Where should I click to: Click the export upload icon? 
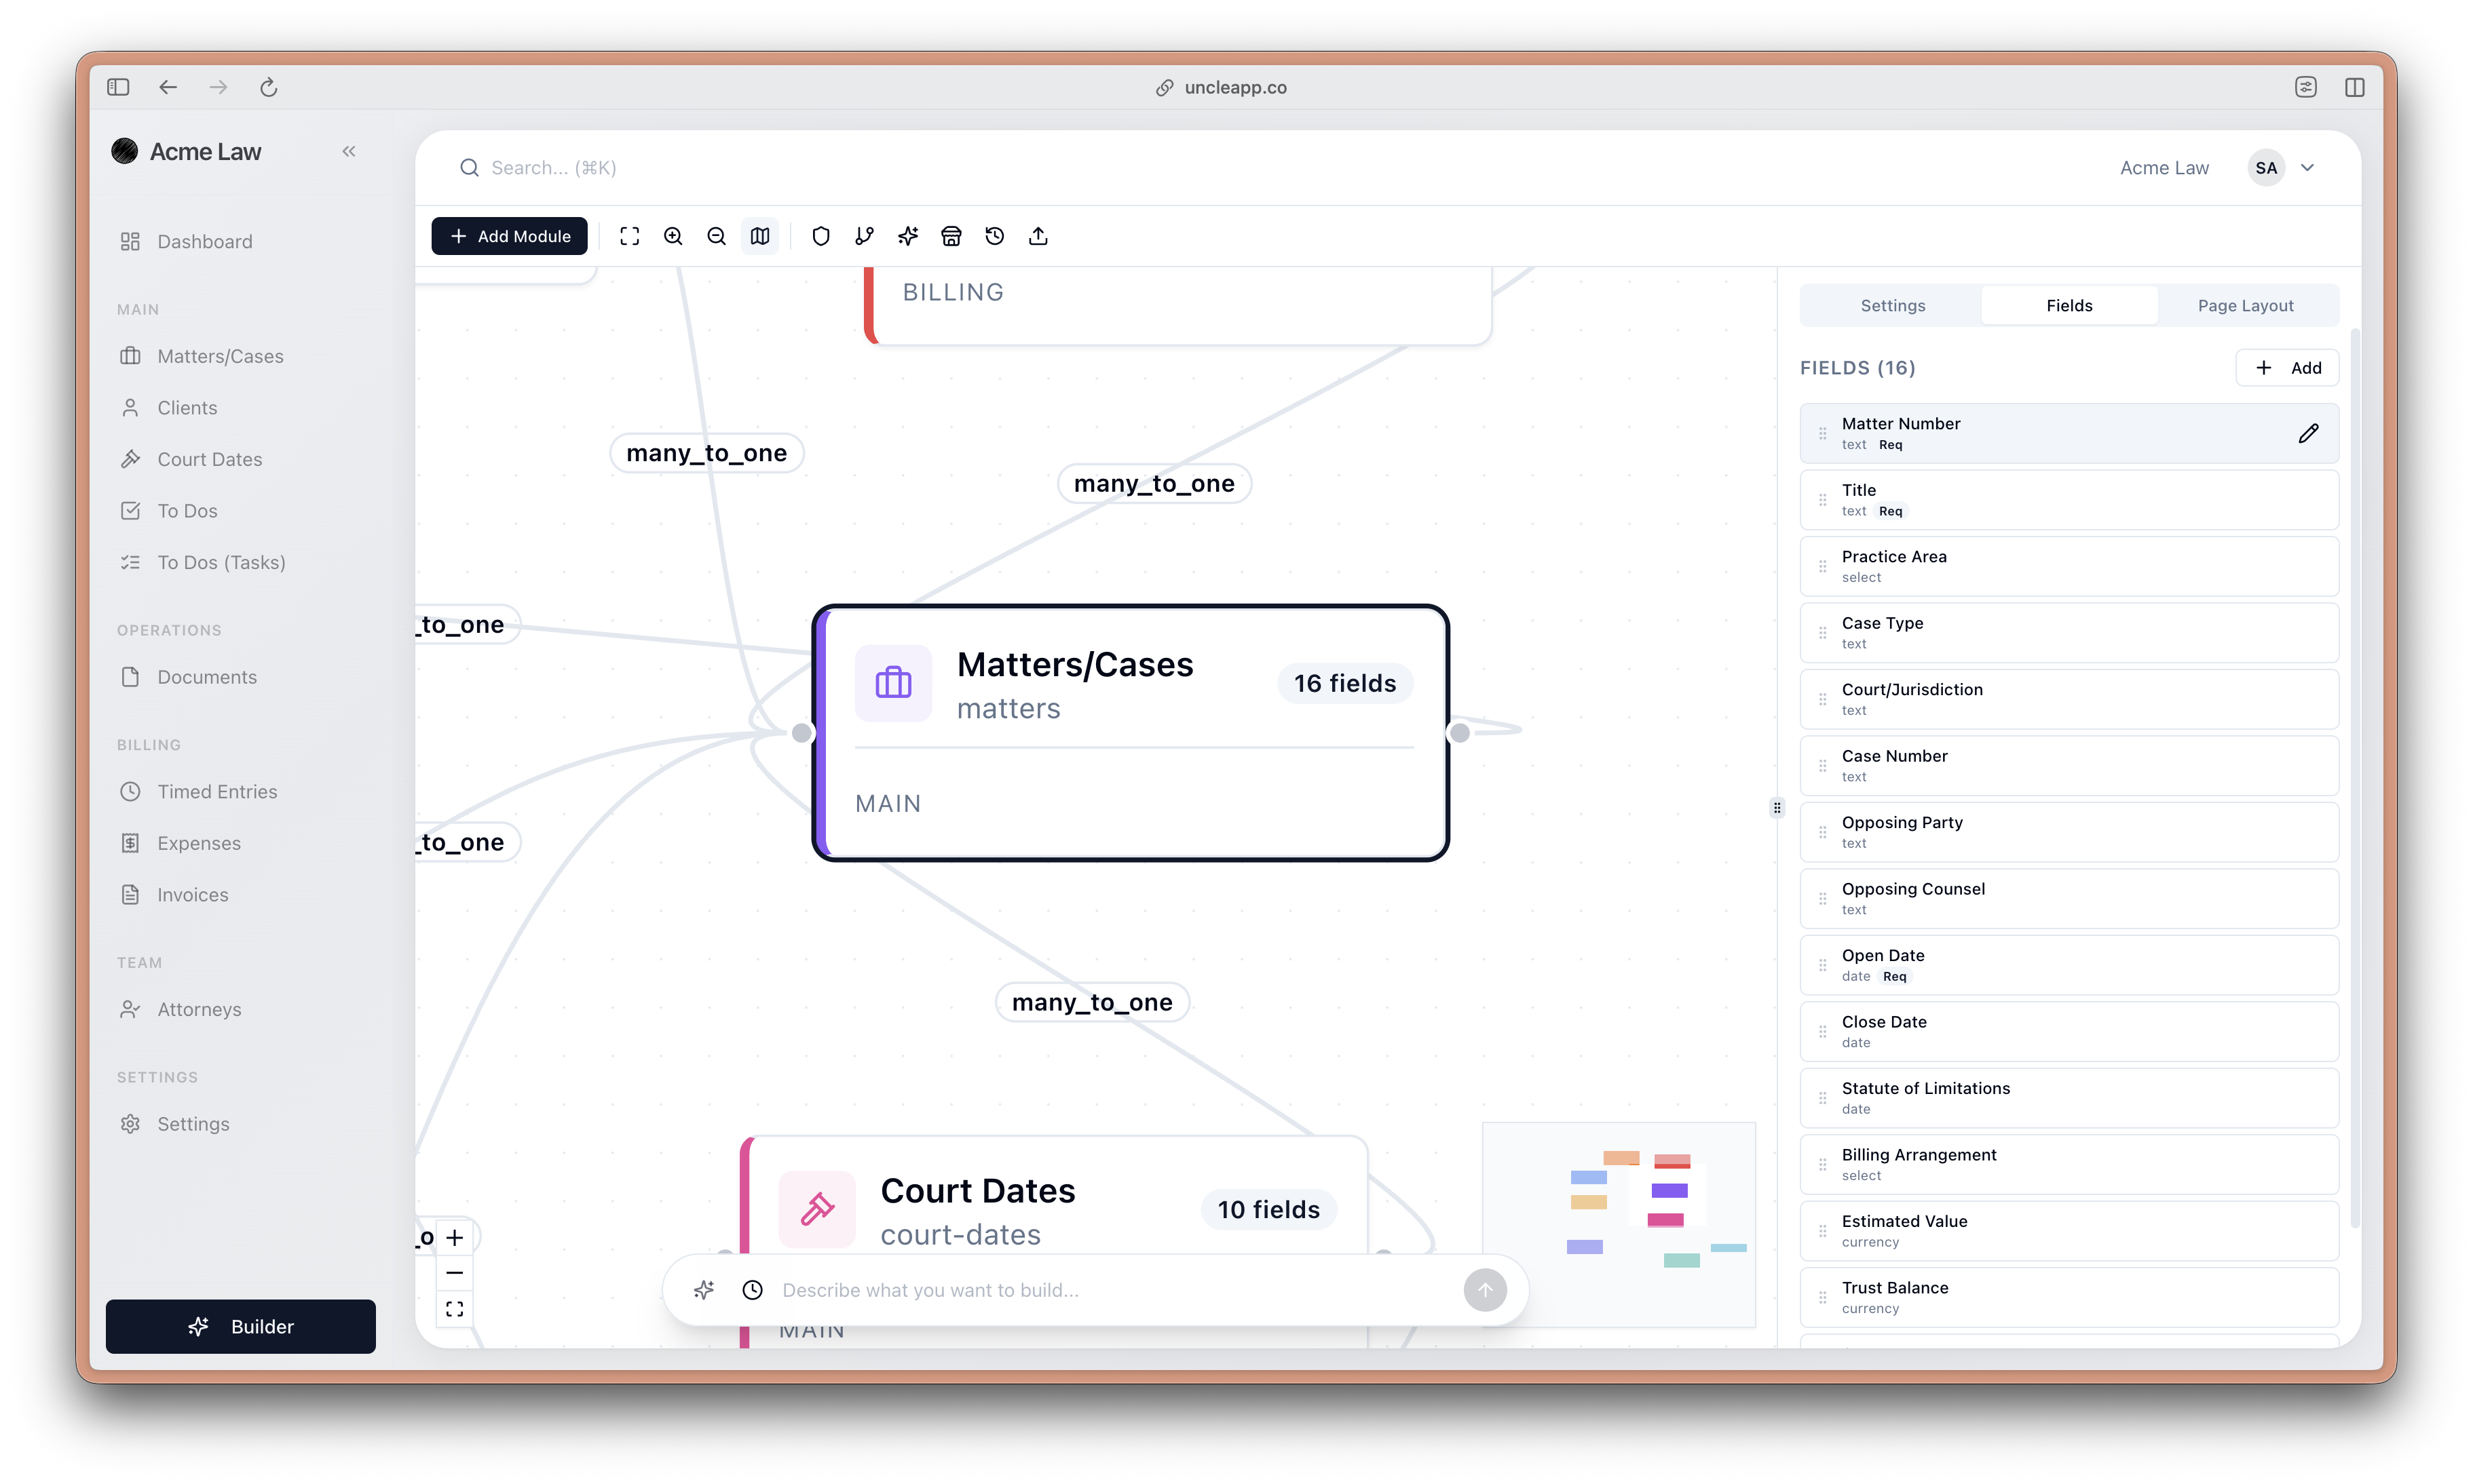[x=1038, y=236]
